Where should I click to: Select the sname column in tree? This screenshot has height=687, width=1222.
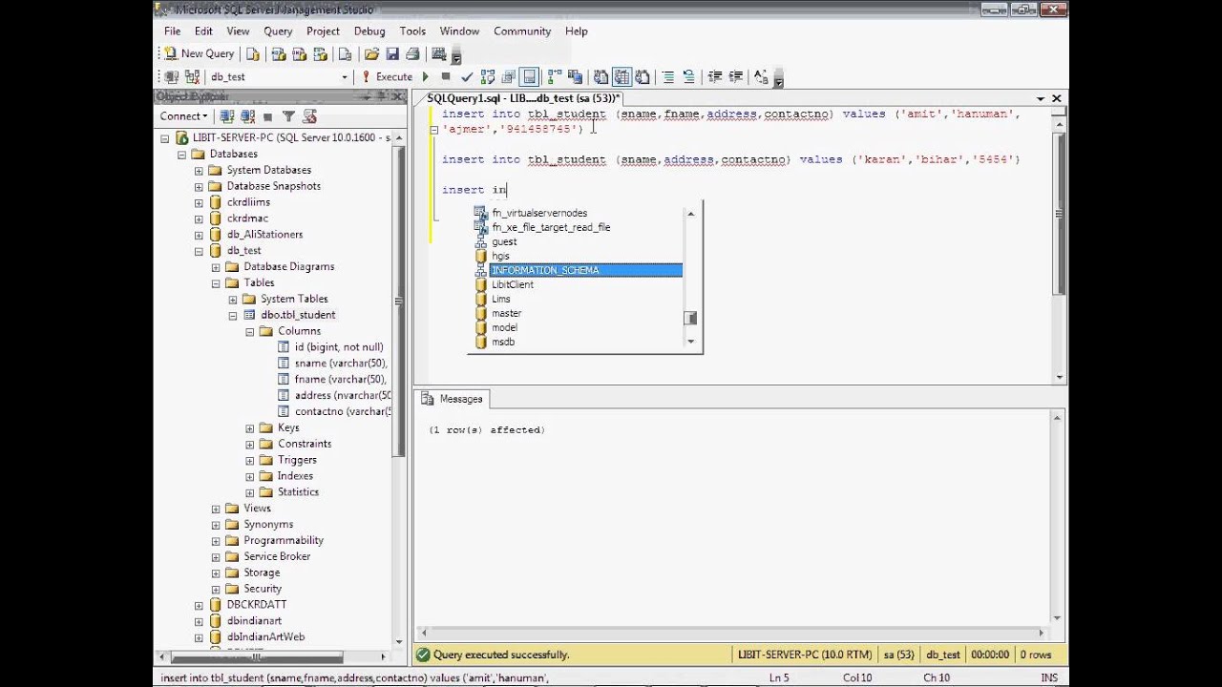pyautogui.click(x=339, y=364)
